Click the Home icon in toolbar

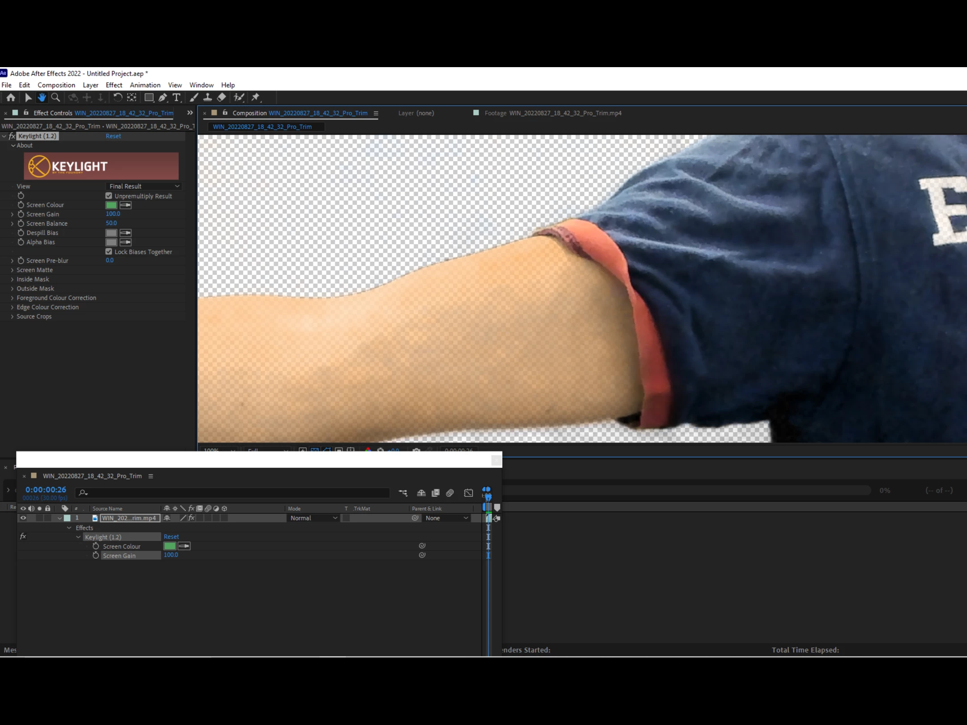[11, 98]
